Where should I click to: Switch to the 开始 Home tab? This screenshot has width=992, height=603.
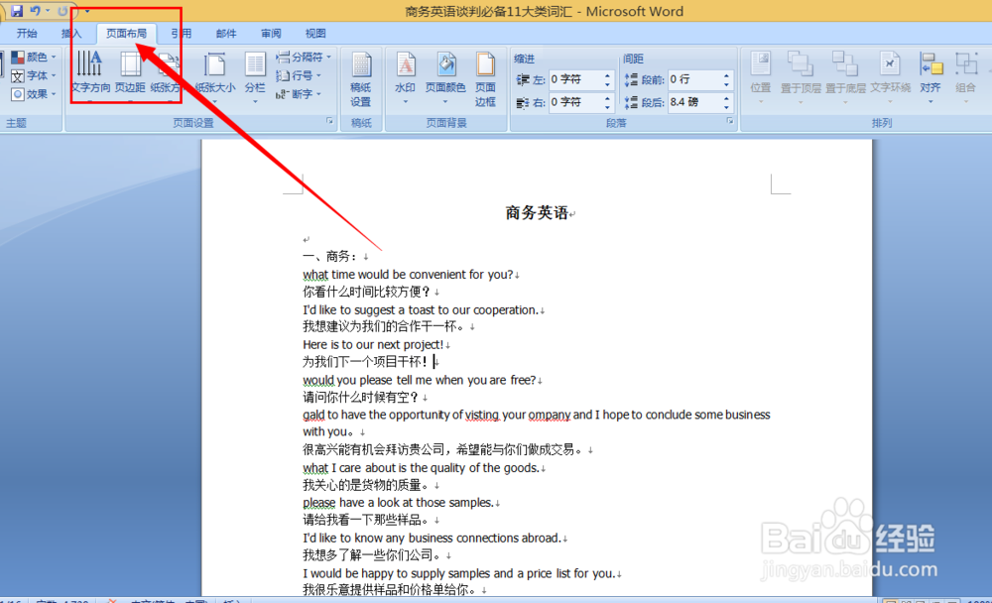tap(27, 34)
